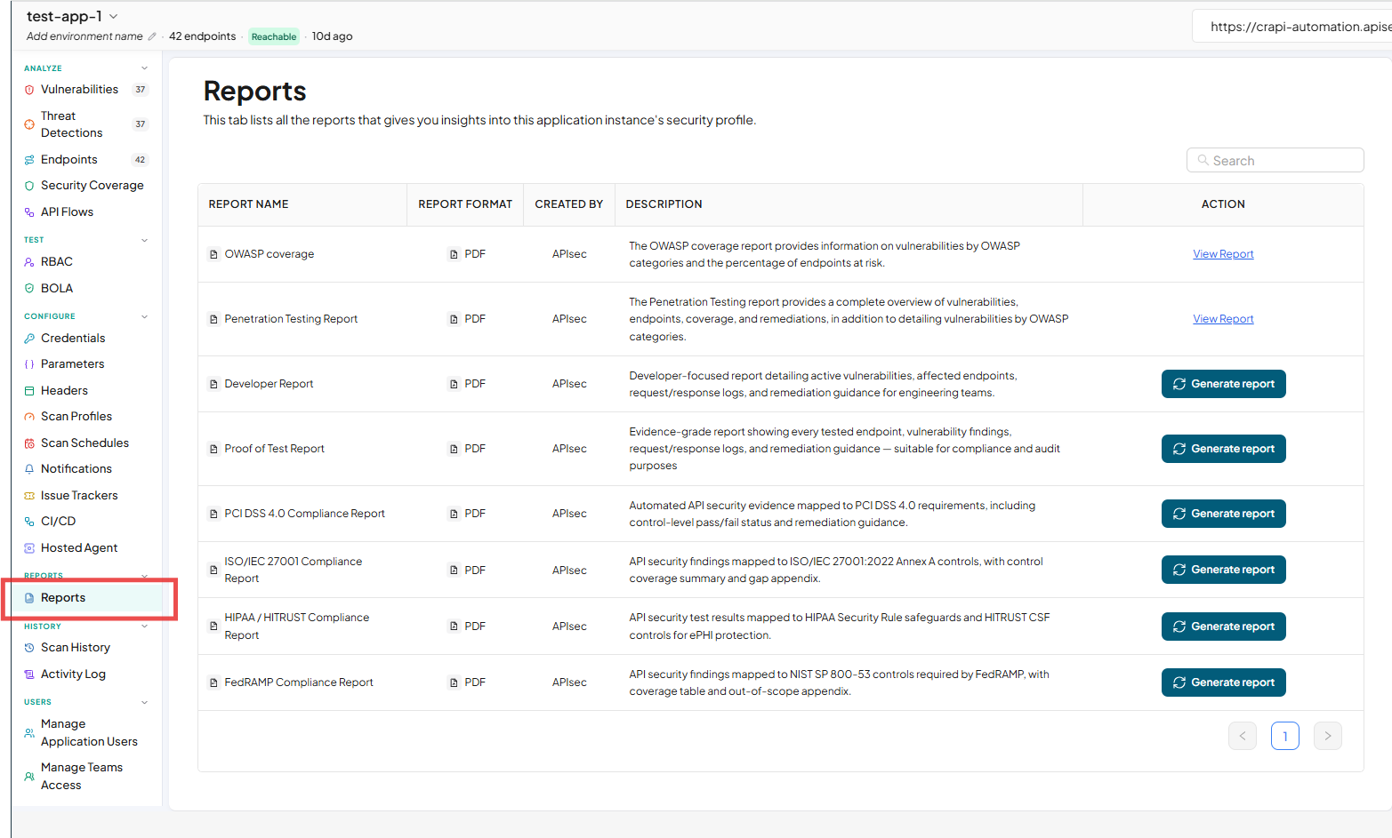Click the PDF icon in OWASP coverage row

(x=454, y=254)
